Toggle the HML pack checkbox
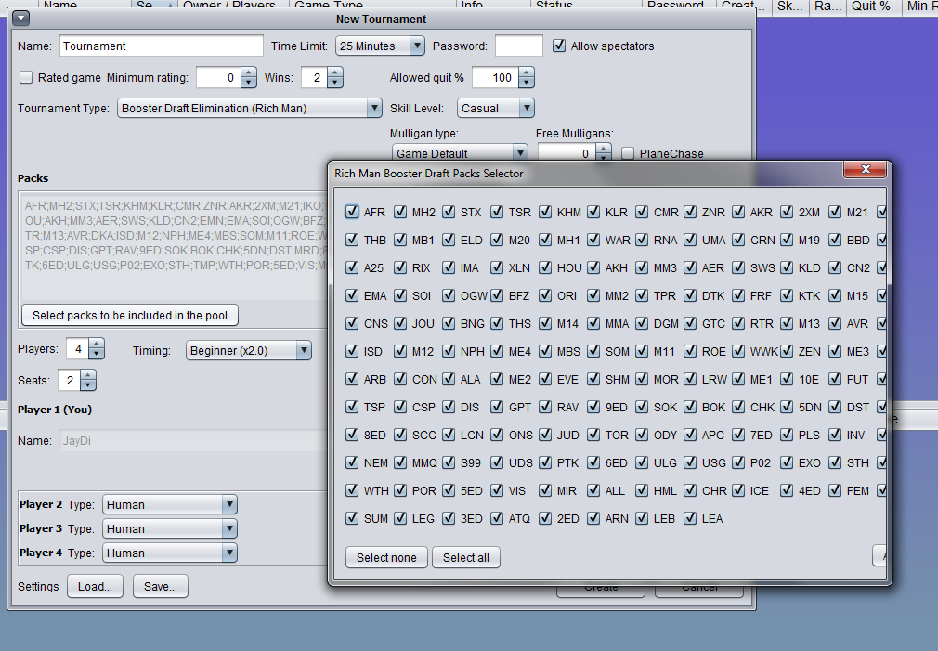Image resolution: width=938 pixels, height=651 pixels. [642, 490]
